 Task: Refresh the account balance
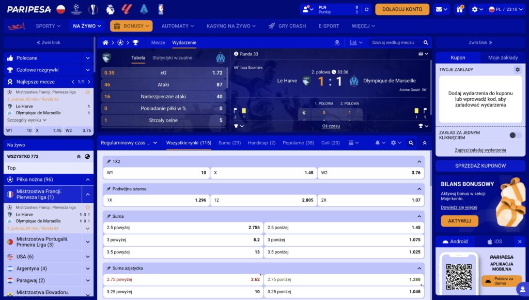click(366, 9)
